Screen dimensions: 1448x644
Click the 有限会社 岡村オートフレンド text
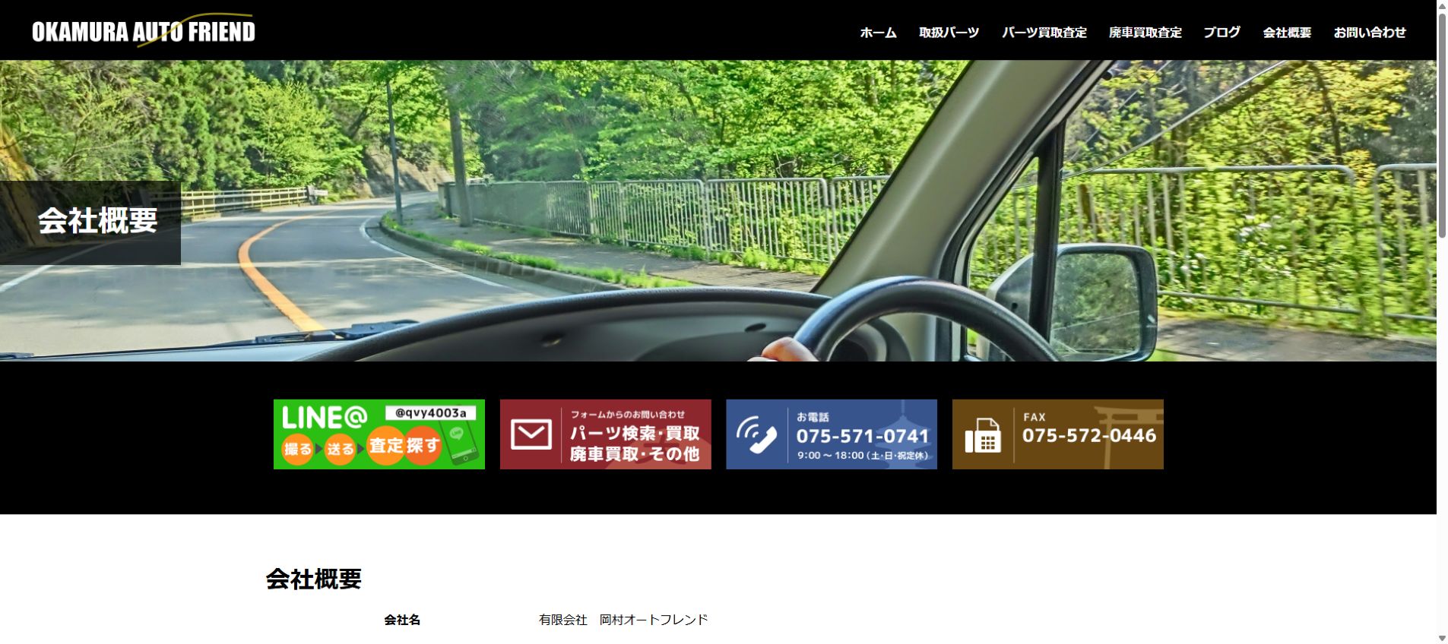623,620
